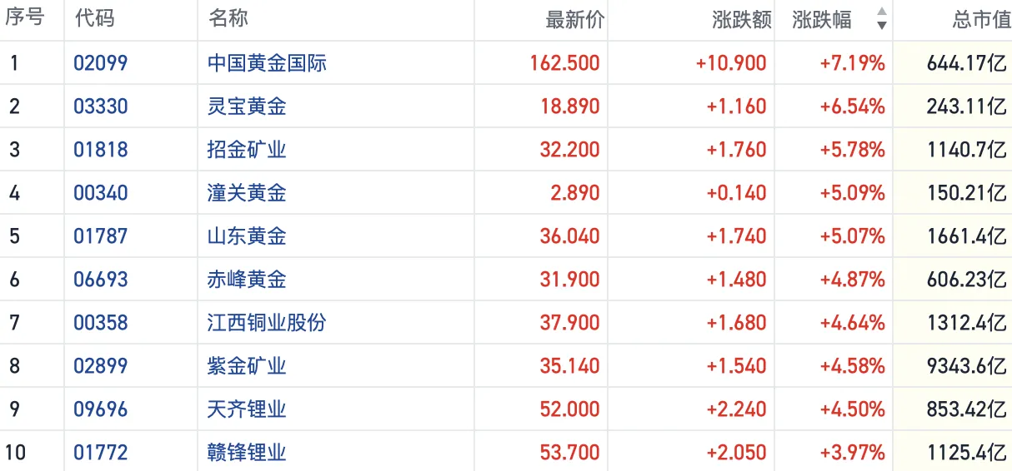Open 紫金矿业 stock link
1012x471 pixels.
[247, 366]
